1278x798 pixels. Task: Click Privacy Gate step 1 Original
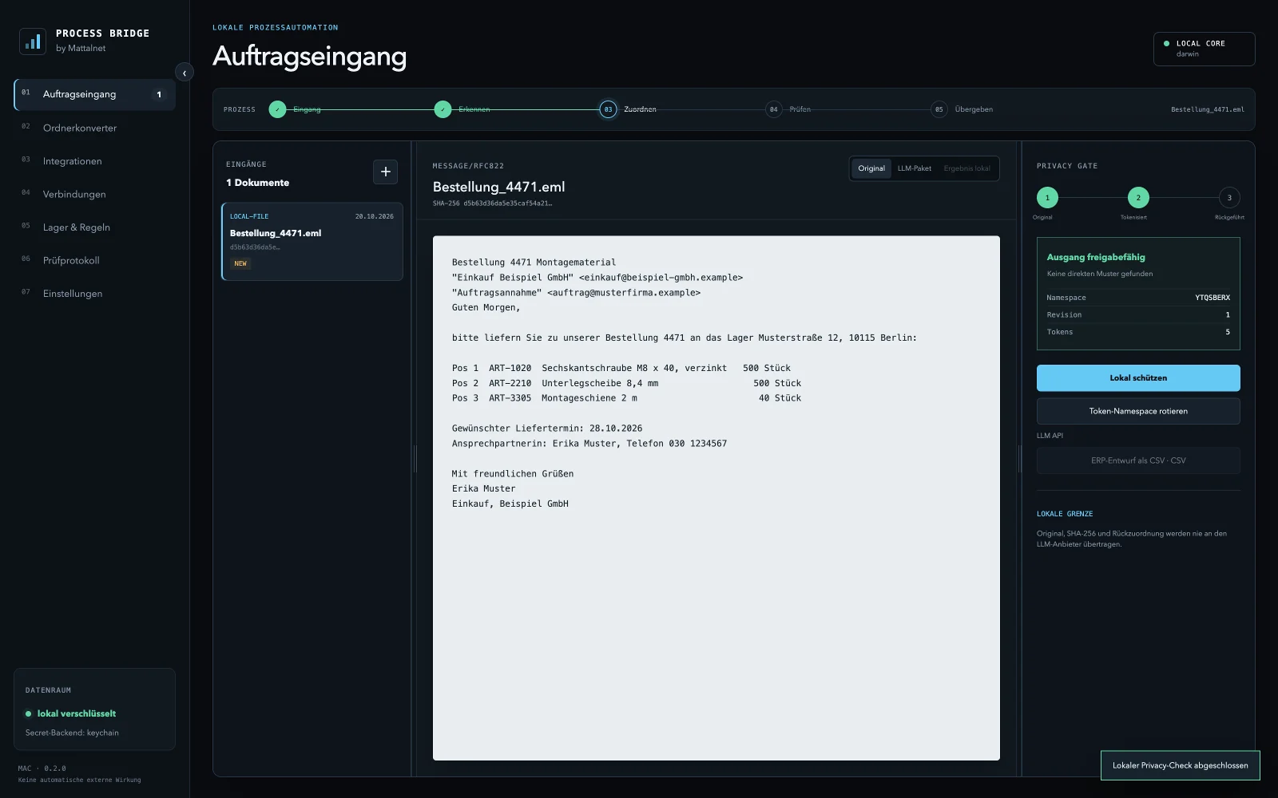(1047, 198)
